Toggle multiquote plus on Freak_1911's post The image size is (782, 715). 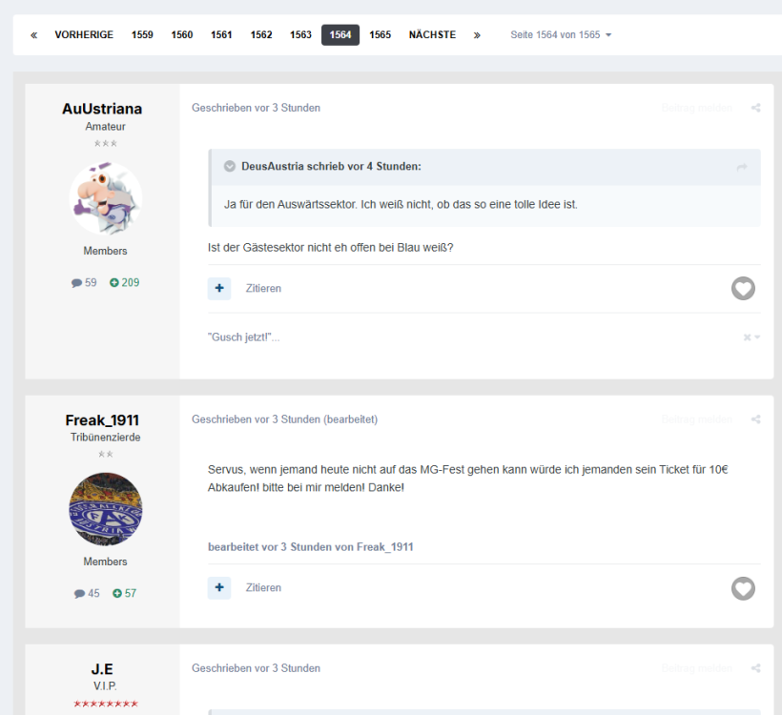point(219,588)
